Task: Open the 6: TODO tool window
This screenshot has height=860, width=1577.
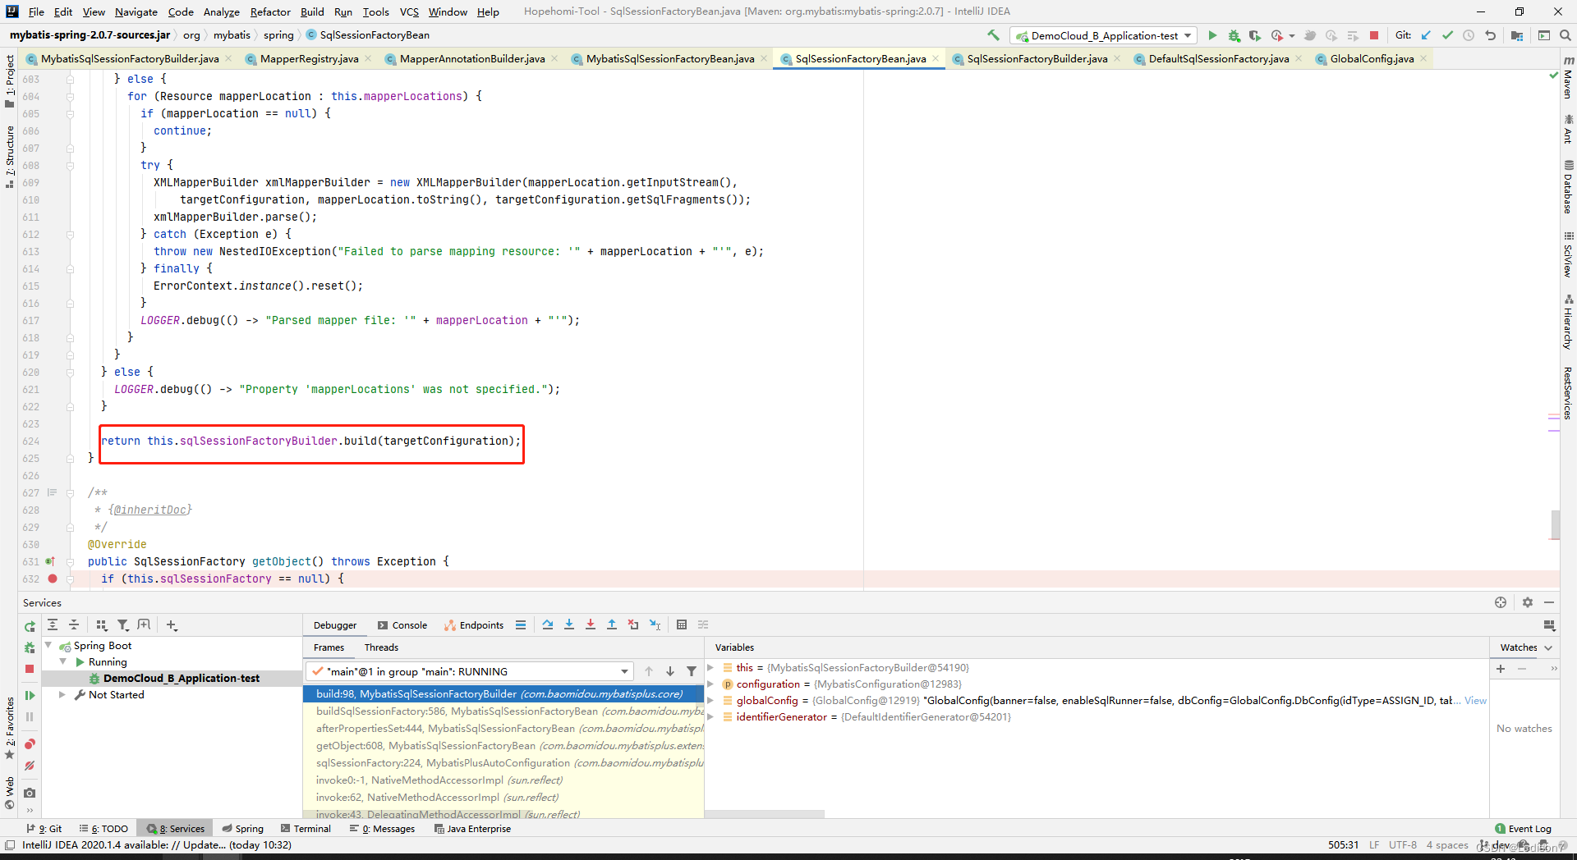Action: pyautogui.click(x=103, y=829)
